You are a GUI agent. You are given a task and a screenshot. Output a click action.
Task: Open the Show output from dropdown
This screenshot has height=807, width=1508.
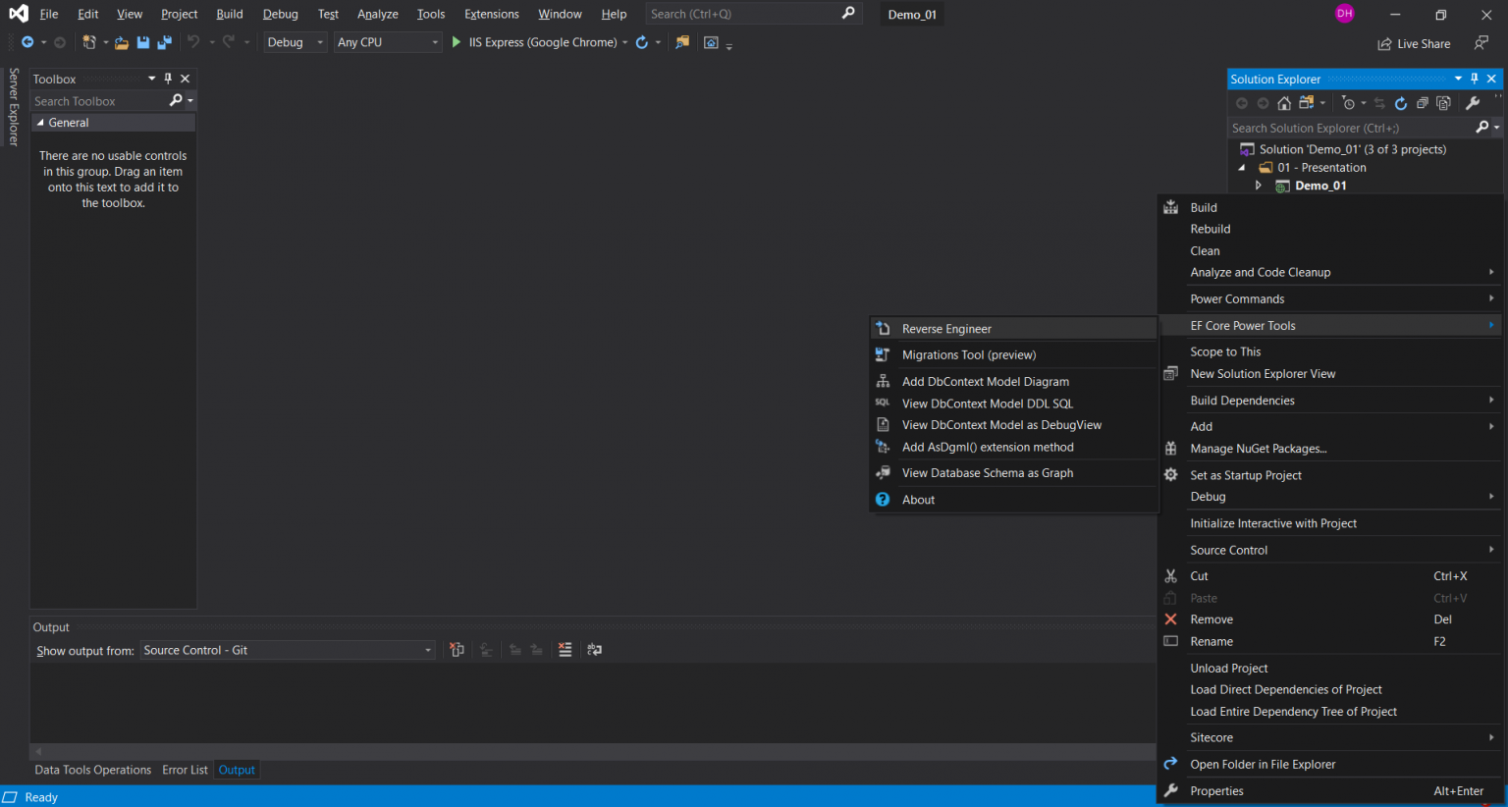[x=426, y=650]
